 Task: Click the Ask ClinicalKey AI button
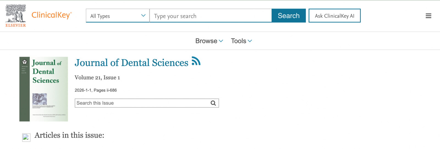[334, 16]
